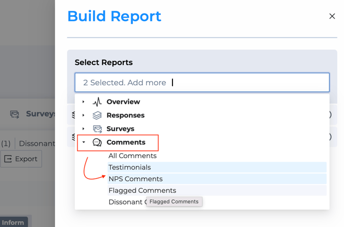Close the Build Report panel
The image size is (344, 227).
coord(332,16)
